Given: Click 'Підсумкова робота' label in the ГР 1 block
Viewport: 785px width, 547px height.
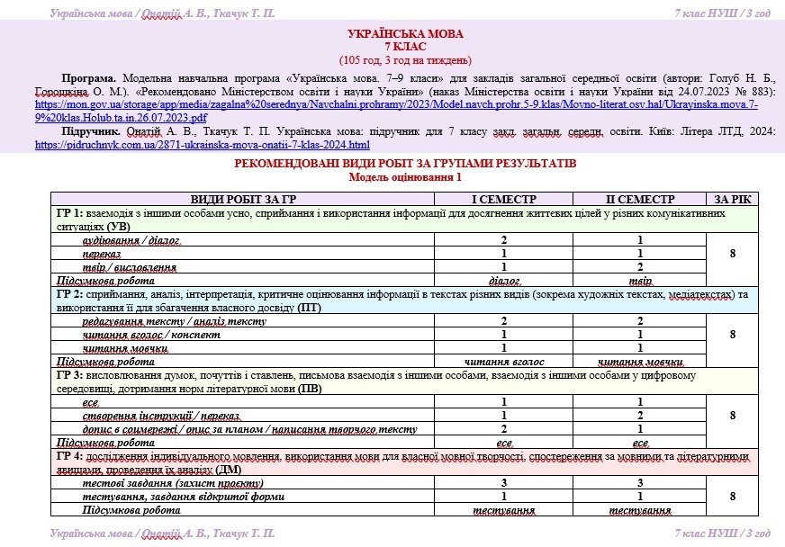Looking at the screenshot, I should [x=105, y=281].
